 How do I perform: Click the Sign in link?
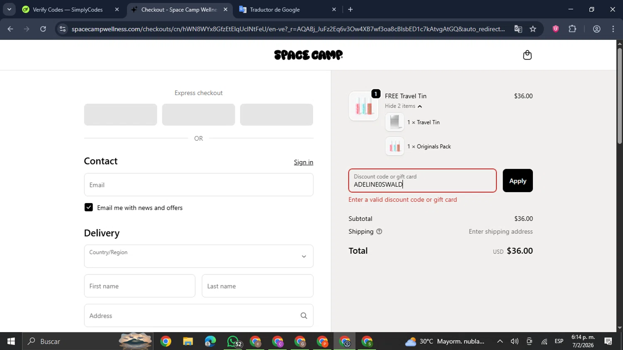click(304, 162)
